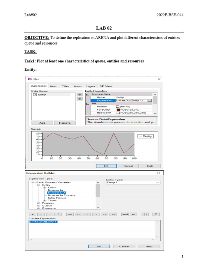This screenshot has height=277, width=208.
Task: Insert the or operator
Action: pyautogui.click(x=133, y=214)
